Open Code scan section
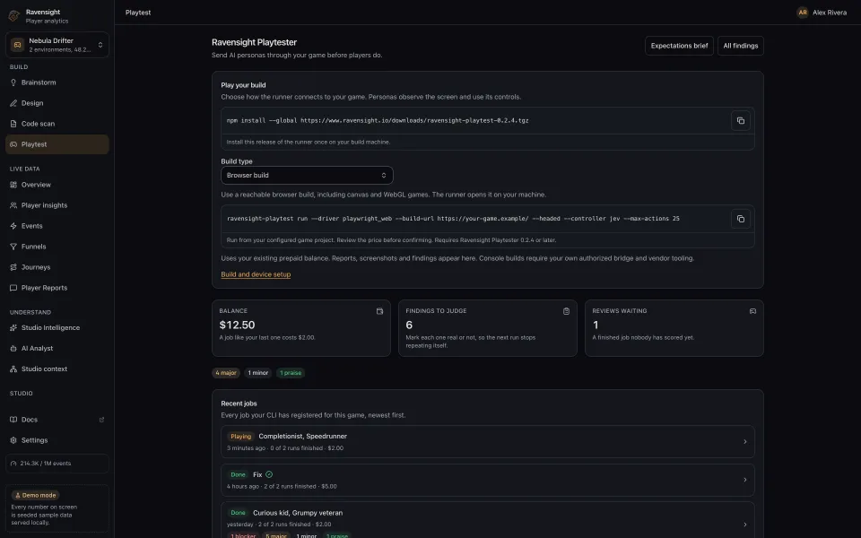 tap(57, 124)
